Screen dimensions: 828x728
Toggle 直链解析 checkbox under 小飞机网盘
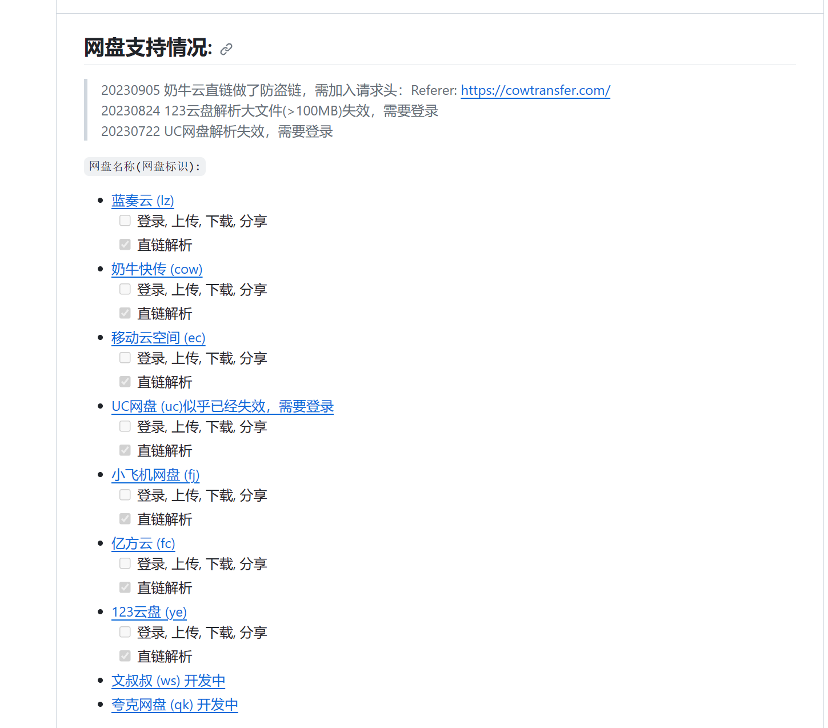pyautogui.click(x=125, y=519)
